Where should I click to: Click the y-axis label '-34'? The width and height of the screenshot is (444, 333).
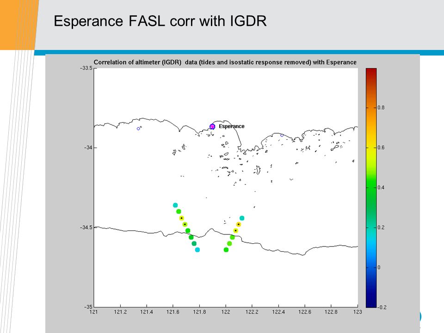88,148
